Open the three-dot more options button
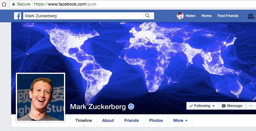 251,106
